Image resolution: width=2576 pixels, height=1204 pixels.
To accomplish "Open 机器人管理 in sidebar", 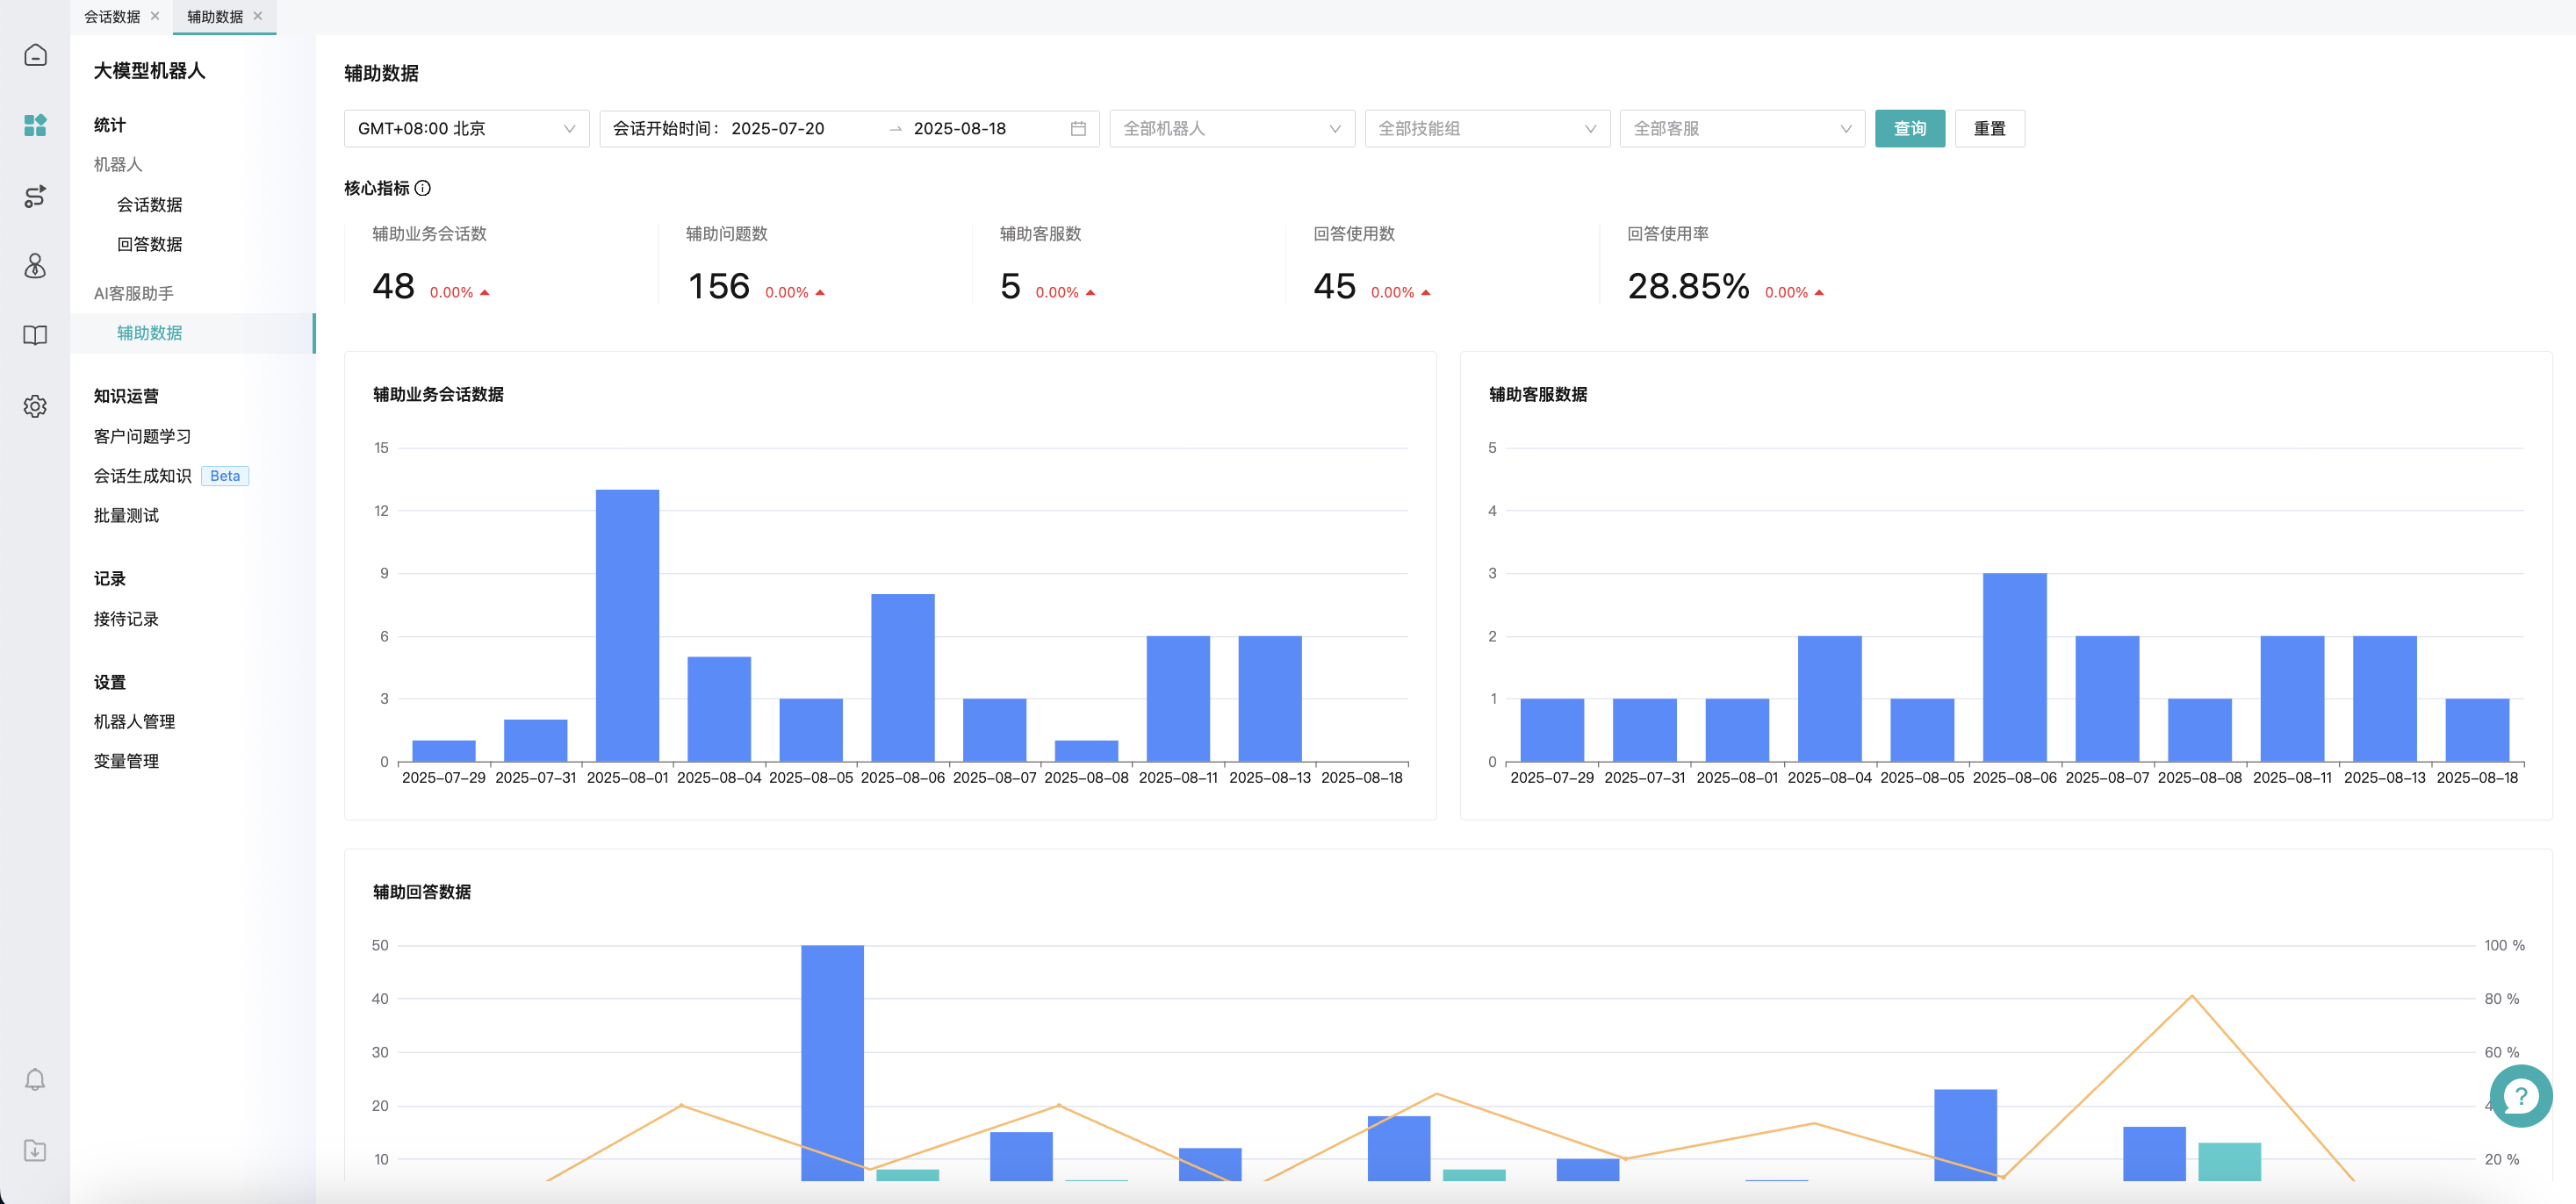I will 134,721.
